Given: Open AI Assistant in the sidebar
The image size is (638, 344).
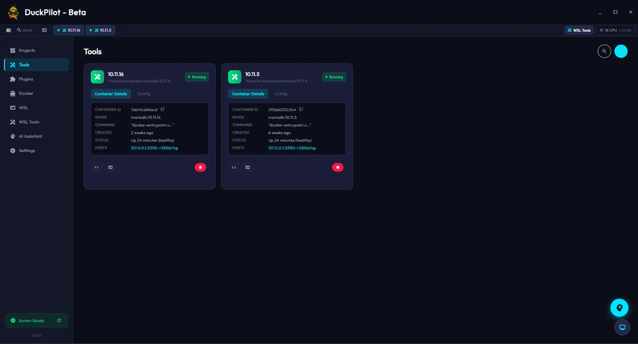Looking at the screenshot, I should coord(36,136).
